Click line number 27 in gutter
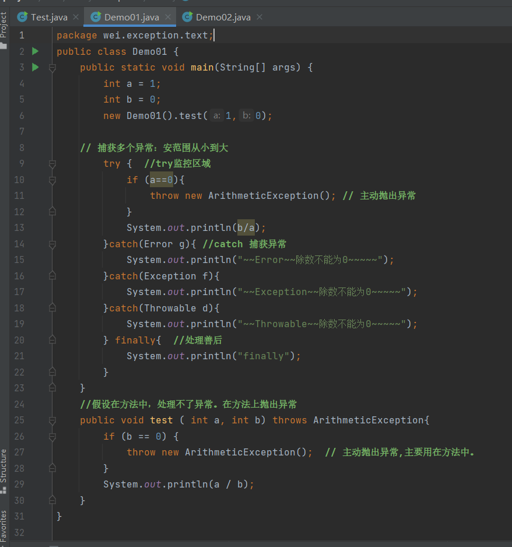Screen dimensions: 512x547 (x=19, y=453)
